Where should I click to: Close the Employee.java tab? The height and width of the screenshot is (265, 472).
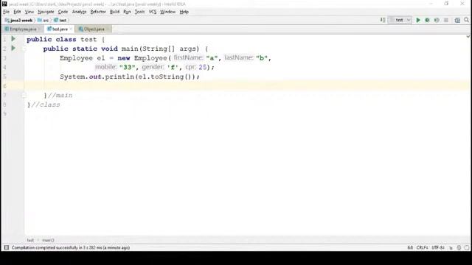pyautogui.click(x=39, y=29)
